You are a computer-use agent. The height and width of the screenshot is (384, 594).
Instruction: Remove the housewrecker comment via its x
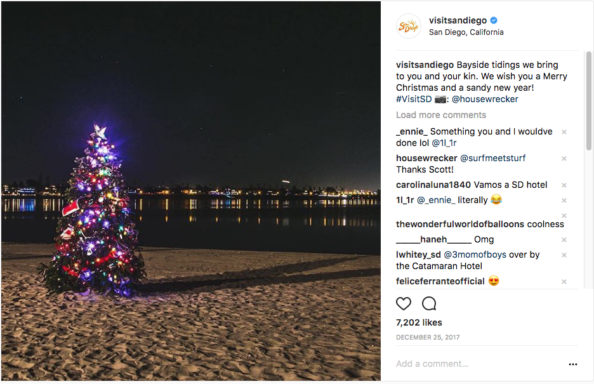click(x=564, y=158)
